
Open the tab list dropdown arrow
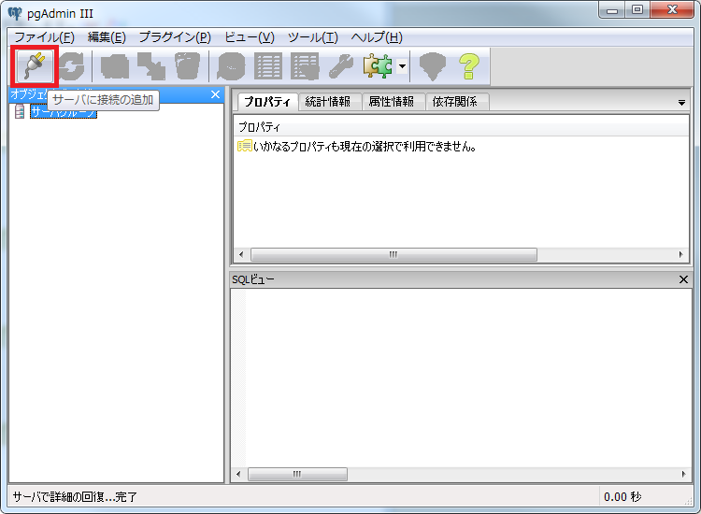(x=681, y=102)
